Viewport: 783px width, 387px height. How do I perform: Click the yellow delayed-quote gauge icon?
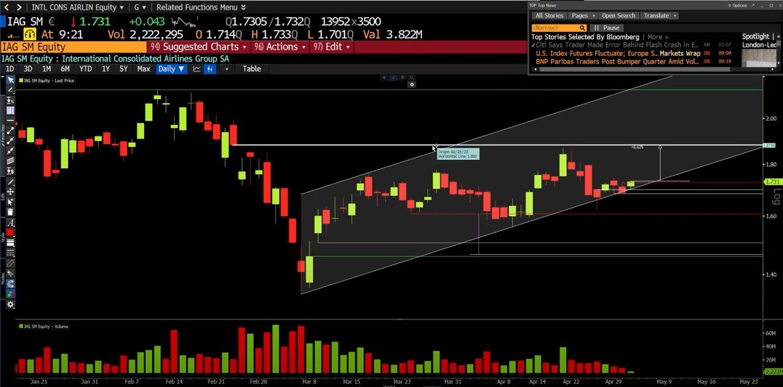(x=31, y=34)
